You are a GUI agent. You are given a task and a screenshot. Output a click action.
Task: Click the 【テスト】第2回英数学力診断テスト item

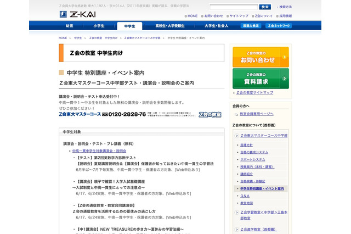pos(106,158)
